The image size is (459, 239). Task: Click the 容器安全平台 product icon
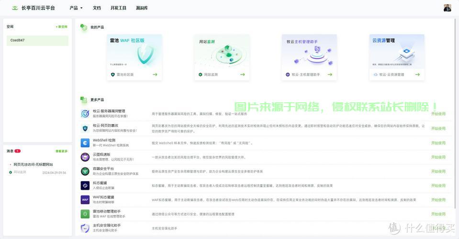point(85,171)
